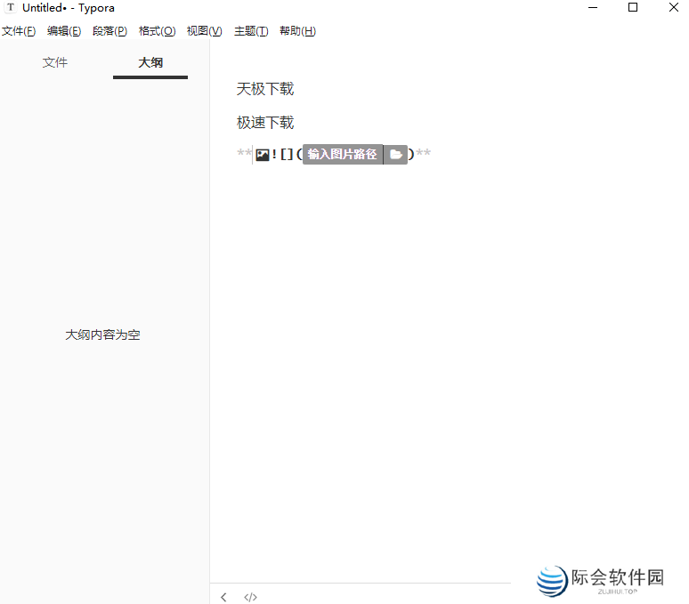Open the 主题(T) menu
This screenshot has height=604, width=689.
coord(251,31)
